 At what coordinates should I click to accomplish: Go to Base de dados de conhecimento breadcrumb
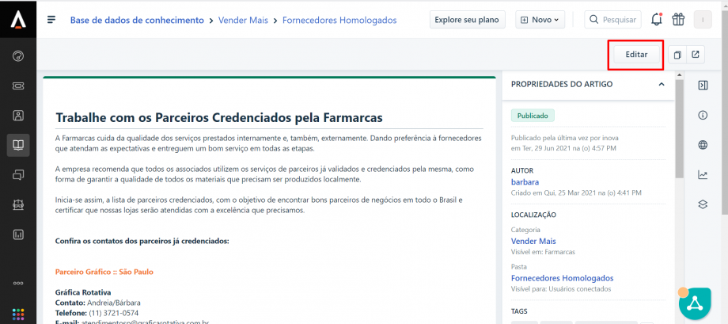(x=136, y=20)
